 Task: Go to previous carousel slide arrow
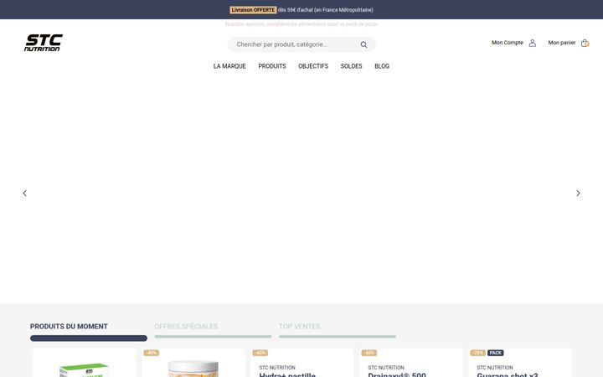coord(24,194)
